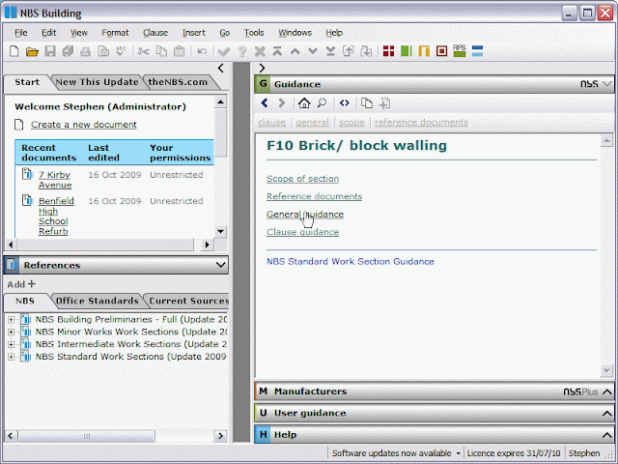Click the Save All toolbar icon
Image resolution: width=618 pixels, height=464 pixels.
point(68,51)
